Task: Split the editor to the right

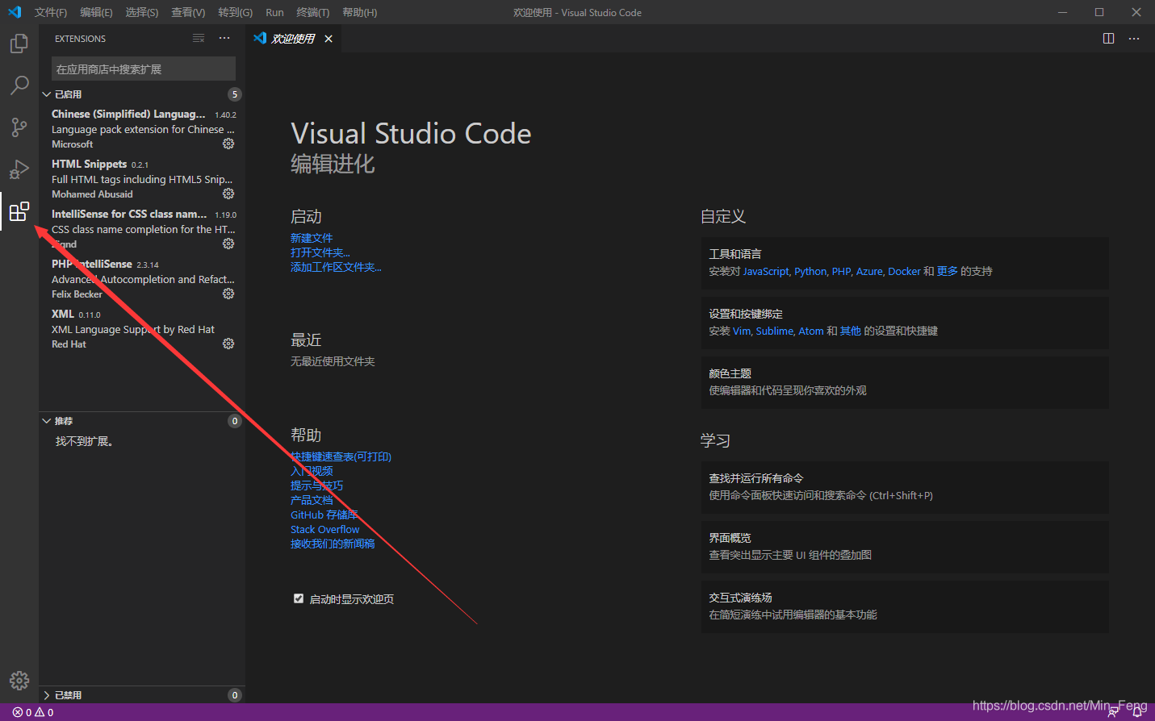Action: pos(1109,39)
